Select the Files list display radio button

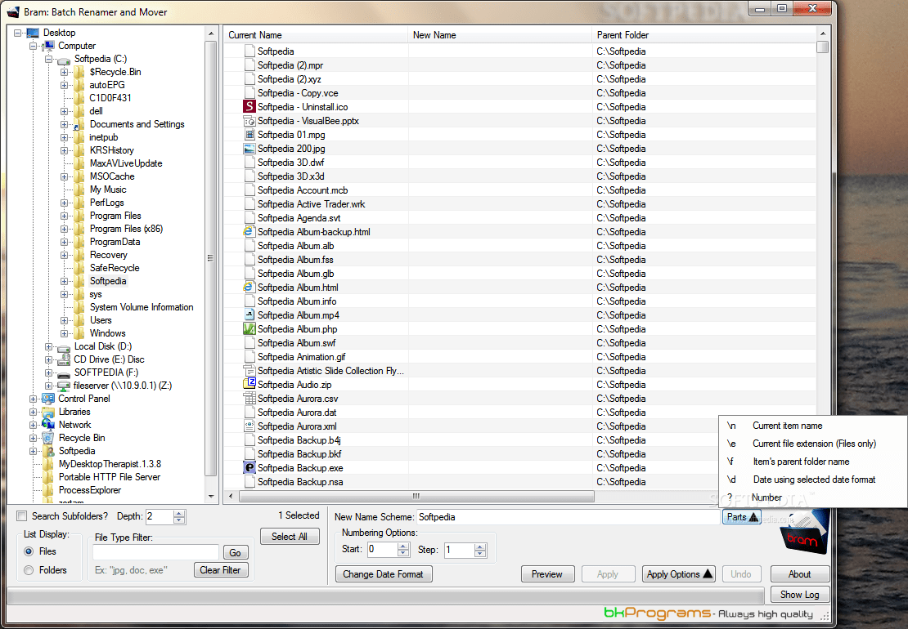29,551
